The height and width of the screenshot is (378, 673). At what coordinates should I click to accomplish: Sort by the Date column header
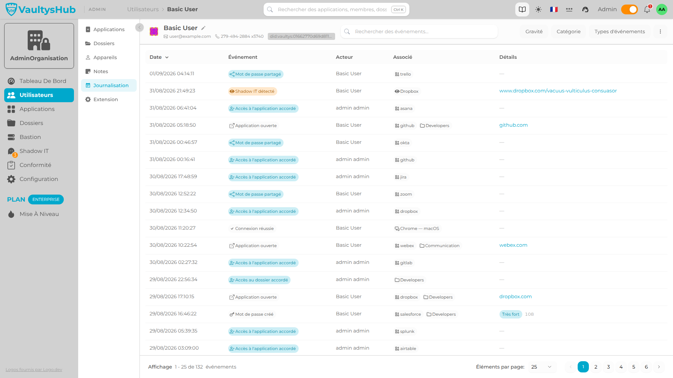[159, 57]
